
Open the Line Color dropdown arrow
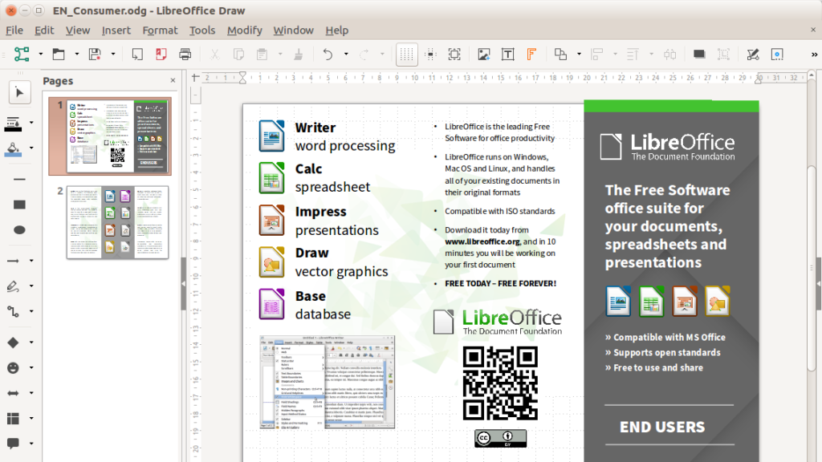click(31, 123)
